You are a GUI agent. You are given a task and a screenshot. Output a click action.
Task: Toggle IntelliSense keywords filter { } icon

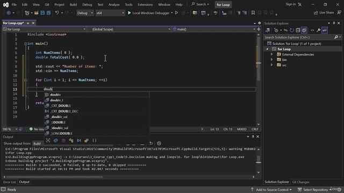(x=95, y=140)
